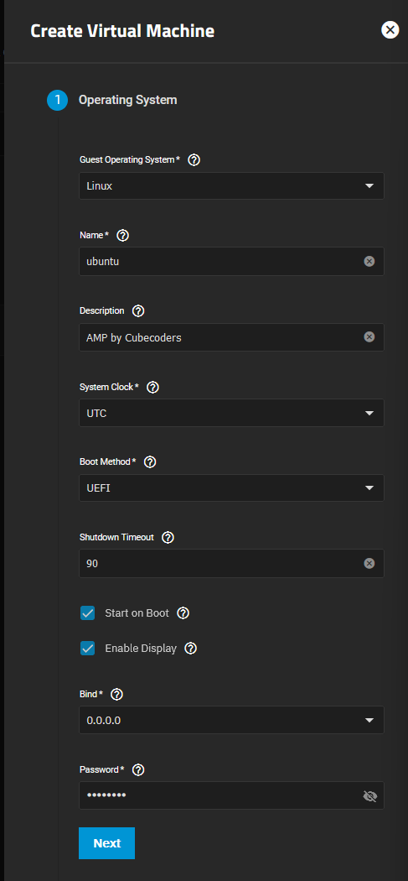Expand Guest Operating System dropdown
Image resolution: width=408 pixels, height=881 pixels.
point(232,186)
